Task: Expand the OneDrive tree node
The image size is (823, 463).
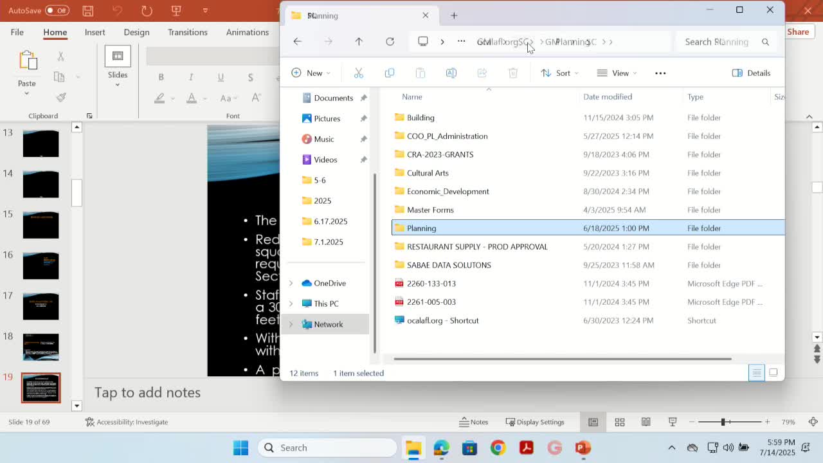Action: 291,283
